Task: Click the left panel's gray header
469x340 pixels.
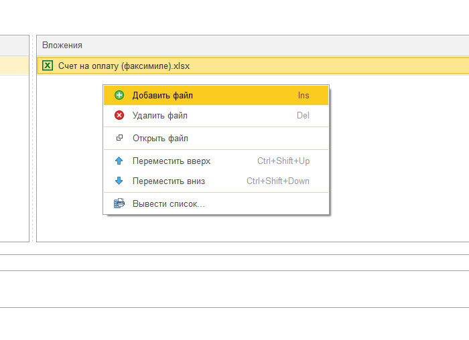Action: (x=14, y=46)
